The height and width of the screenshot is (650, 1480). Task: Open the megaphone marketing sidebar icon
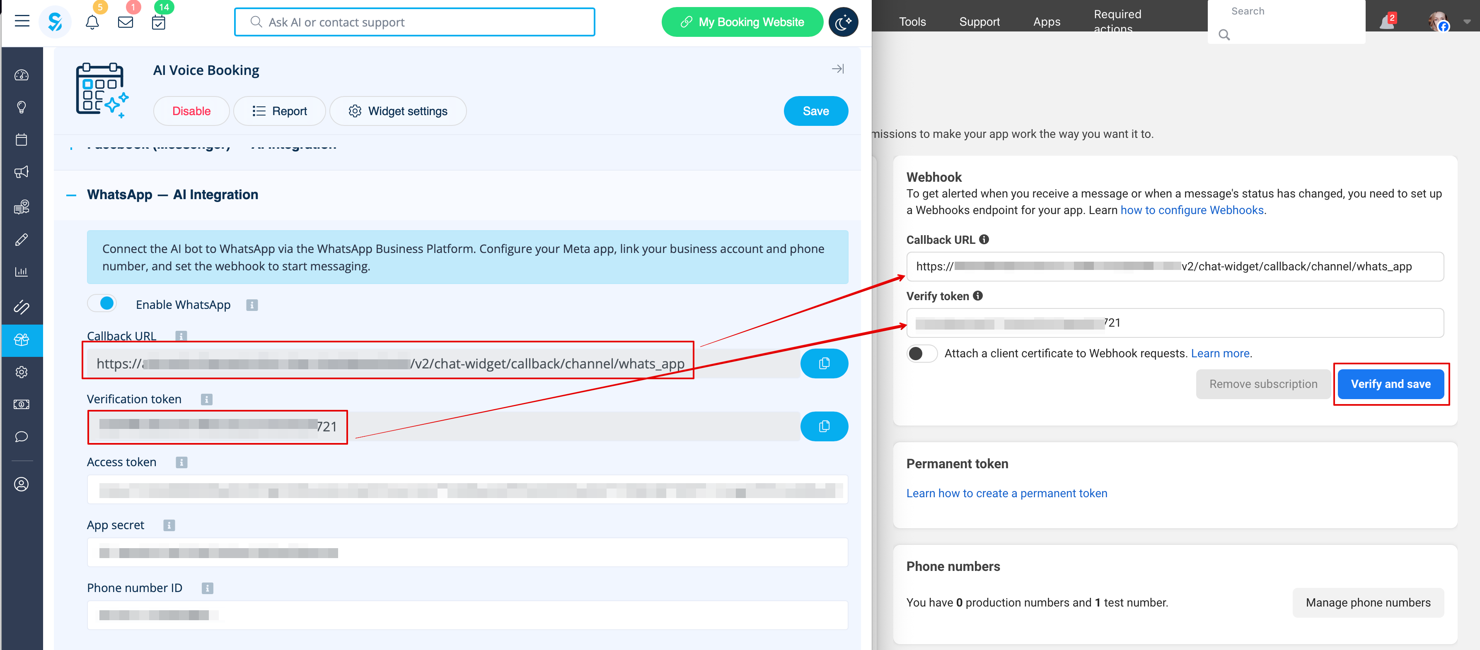(21, 172)
